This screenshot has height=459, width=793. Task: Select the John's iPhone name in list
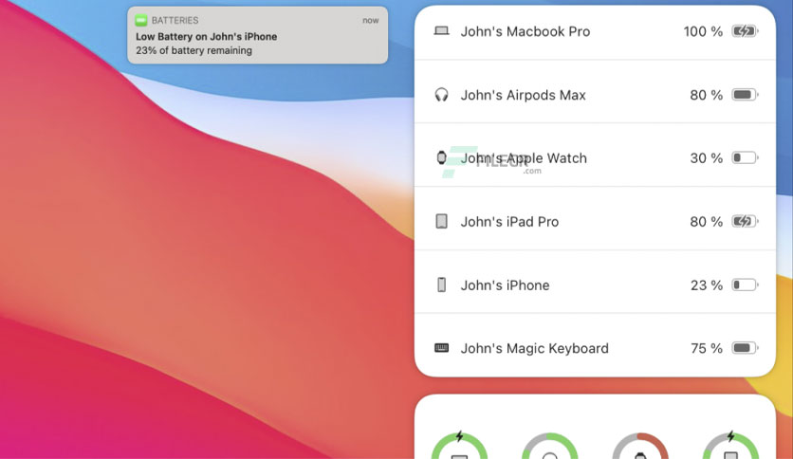point(505,285)
